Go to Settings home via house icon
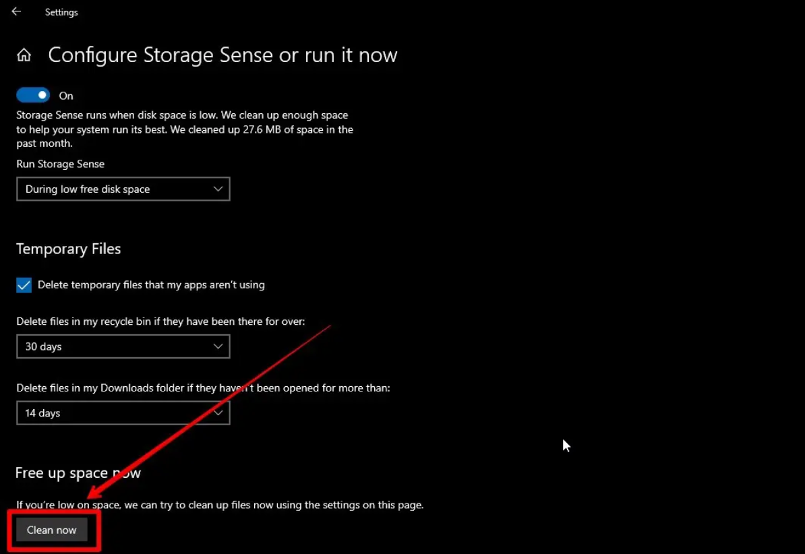 click(24, 55)
